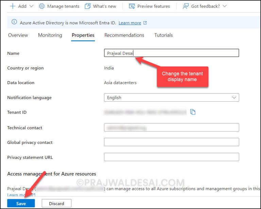Click the India country value
The width and height of the screenshot is (261, 209).
tap(109, 68)
